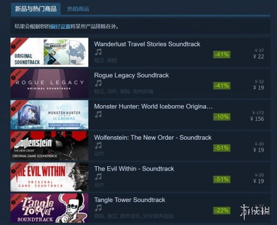This screenshot has height=225, width=277.
Task: Select the 新品与热门商品 tab
Action: (x=36, y=9)
